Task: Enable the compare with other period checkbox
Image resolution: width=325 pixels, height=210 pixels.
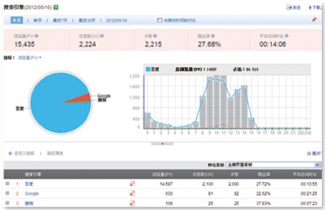Action: pos(160,20)
